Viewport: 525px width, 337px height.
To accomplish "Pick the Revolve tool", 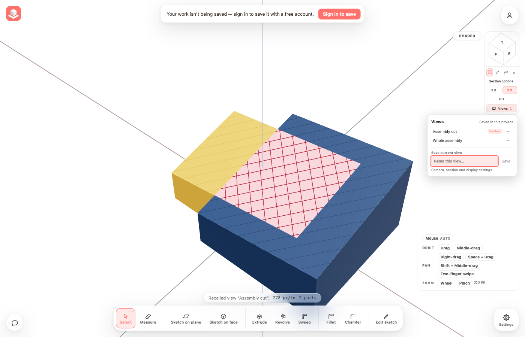I will pyautogui.click(x=282, y=318).
